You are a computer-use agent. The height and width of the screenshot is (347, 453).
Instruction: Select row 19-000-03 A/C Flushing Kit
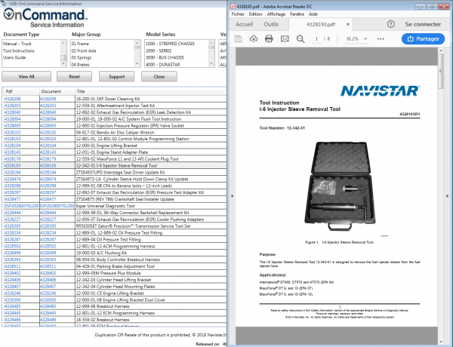pos(115,253)
